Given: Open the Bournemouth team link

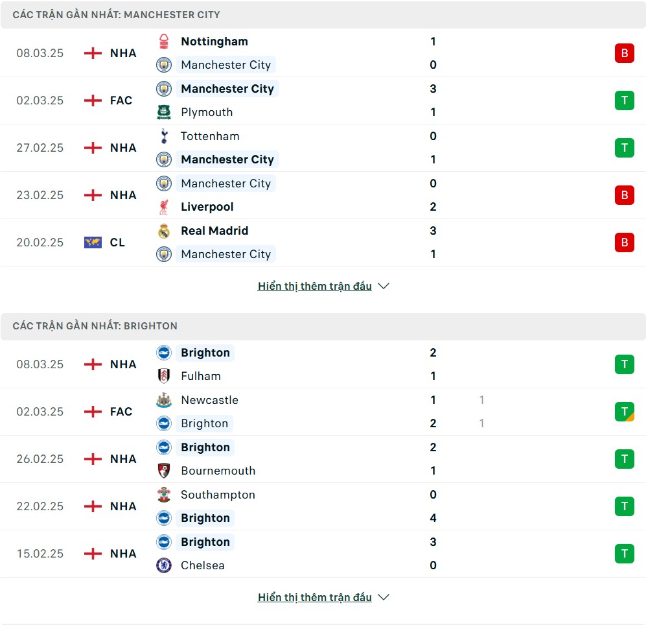Looking at the screenshot, I should pos(218,471).
